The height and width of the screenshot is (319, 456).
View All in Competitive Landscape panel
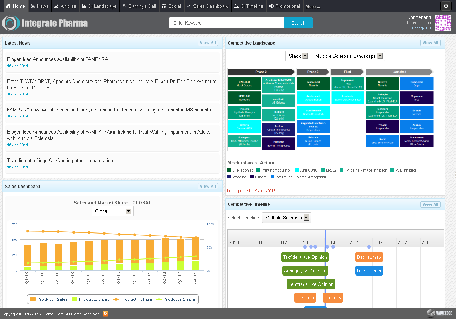pyautogui.click(x=430, y=43)
